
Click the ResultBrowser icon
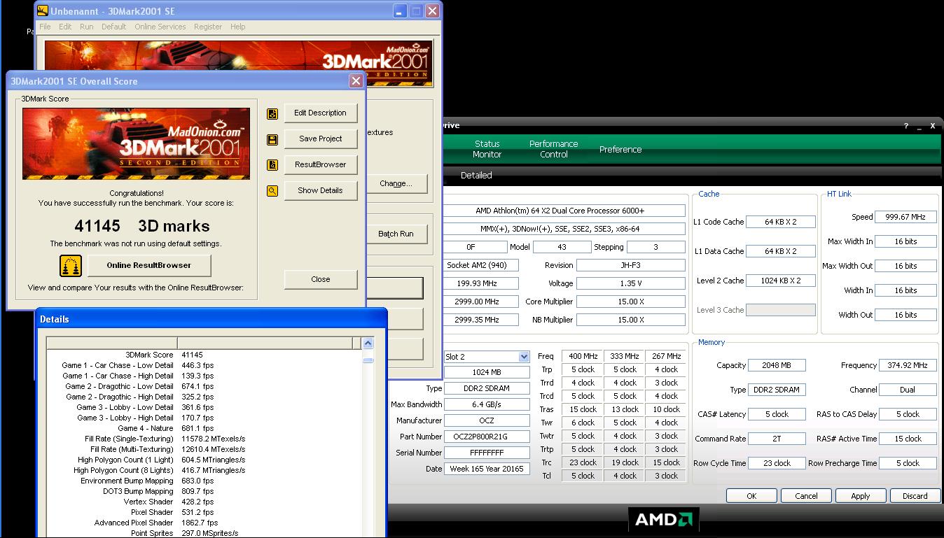pos(272,165)
